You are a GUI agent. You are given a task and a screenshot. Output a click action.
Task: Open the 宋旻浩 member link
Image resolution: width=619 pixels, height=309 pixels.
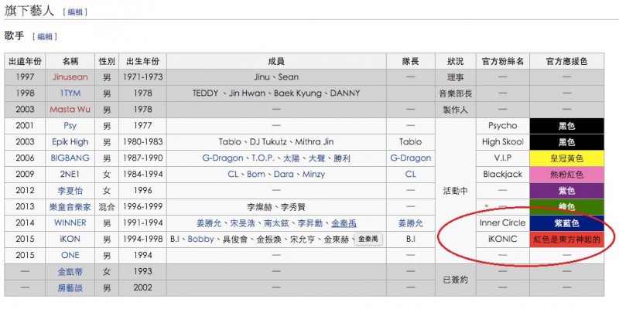point(243,223)
